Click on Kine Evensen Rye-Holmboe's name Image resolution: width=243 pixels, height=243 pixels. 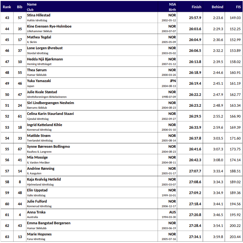pos(49,26)
